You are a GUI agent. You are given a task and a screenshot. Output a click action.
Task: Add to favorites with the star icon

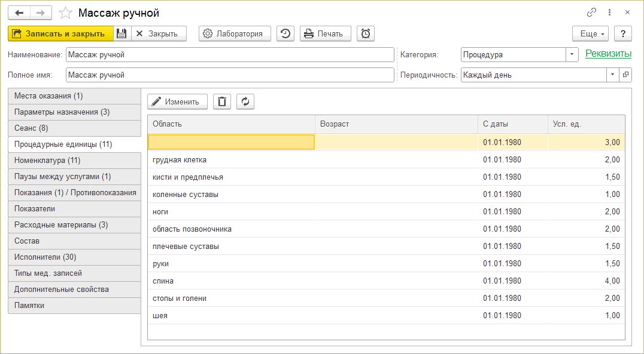(66, 13)
